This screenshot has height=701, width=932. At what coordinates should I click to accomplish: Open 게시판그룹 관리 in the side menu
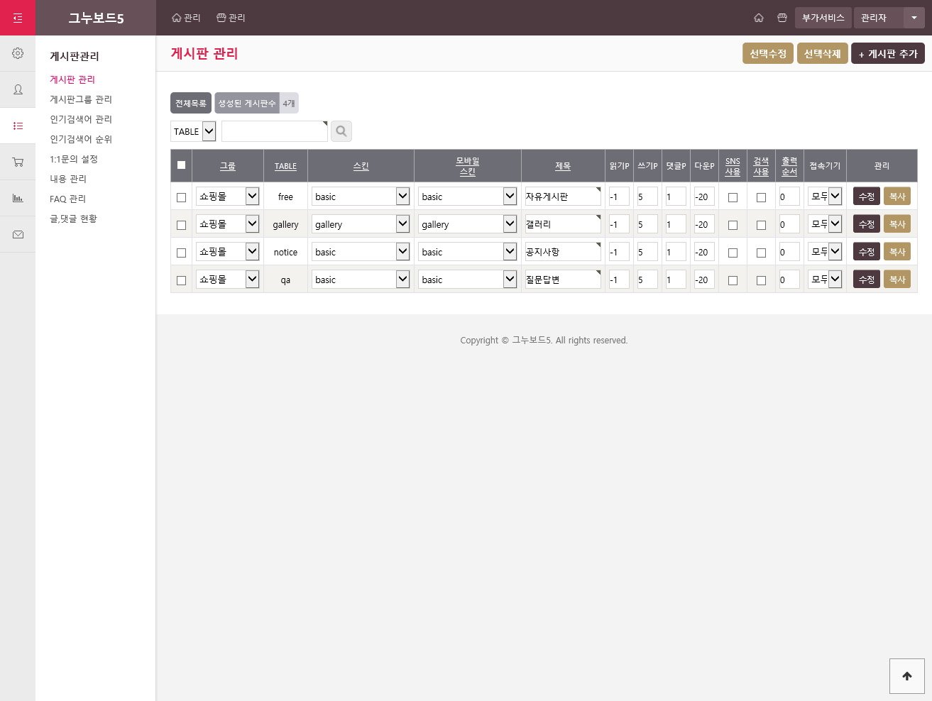[x=81, y=99]
